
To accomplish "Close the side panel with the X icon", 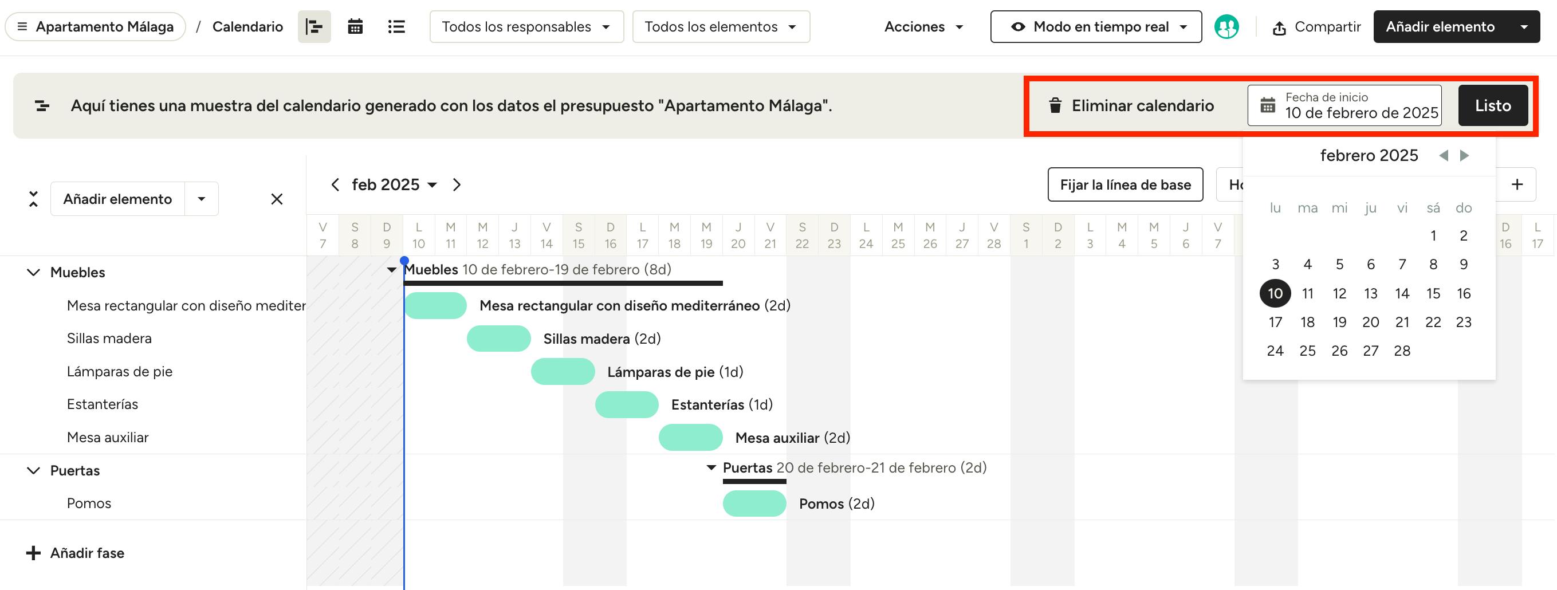I will click(277, 199).
